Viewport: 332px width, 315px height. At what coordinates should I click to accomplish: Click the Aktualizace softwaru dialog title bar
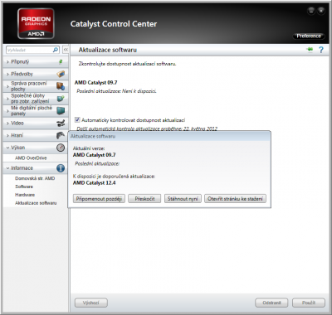pyautogui.click(x=169, y=136)
